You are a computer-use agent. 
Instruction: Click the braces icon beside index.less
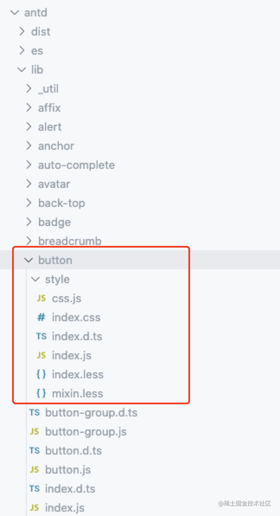(x=41, y=374)
